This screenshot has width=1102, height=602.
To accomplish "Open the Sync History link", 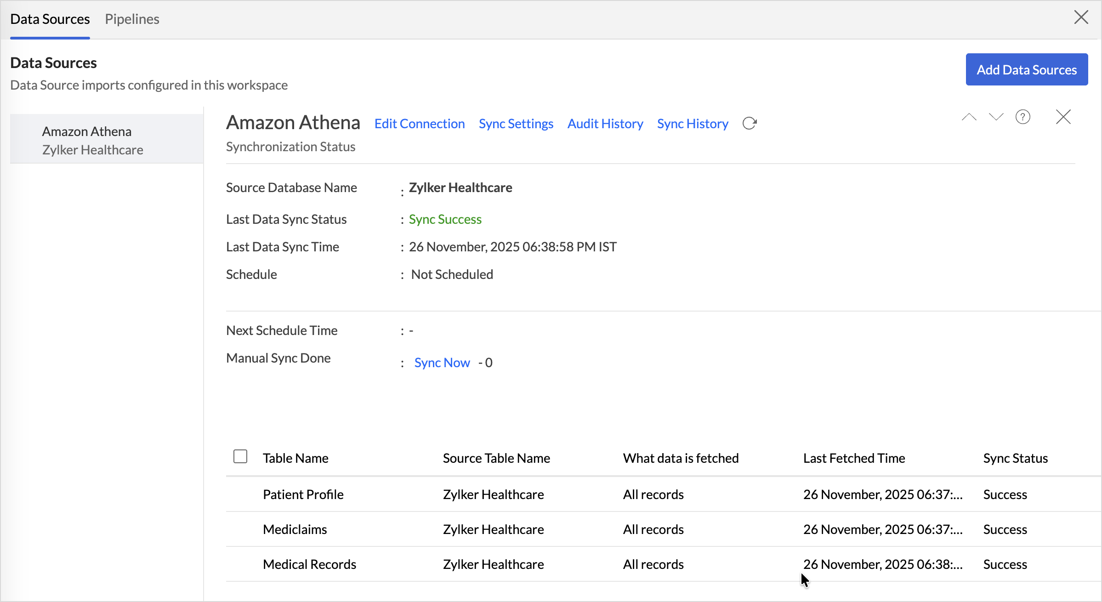I will click(x=692, y=124).
